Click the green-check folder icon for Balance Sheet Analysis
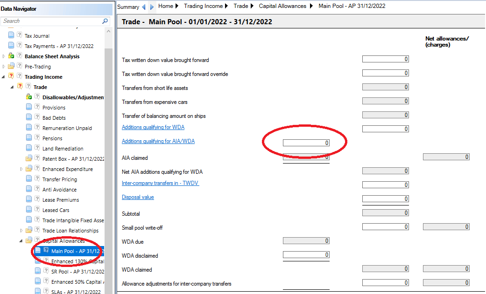The image size is (486, 294). click(x=11, y=56)
